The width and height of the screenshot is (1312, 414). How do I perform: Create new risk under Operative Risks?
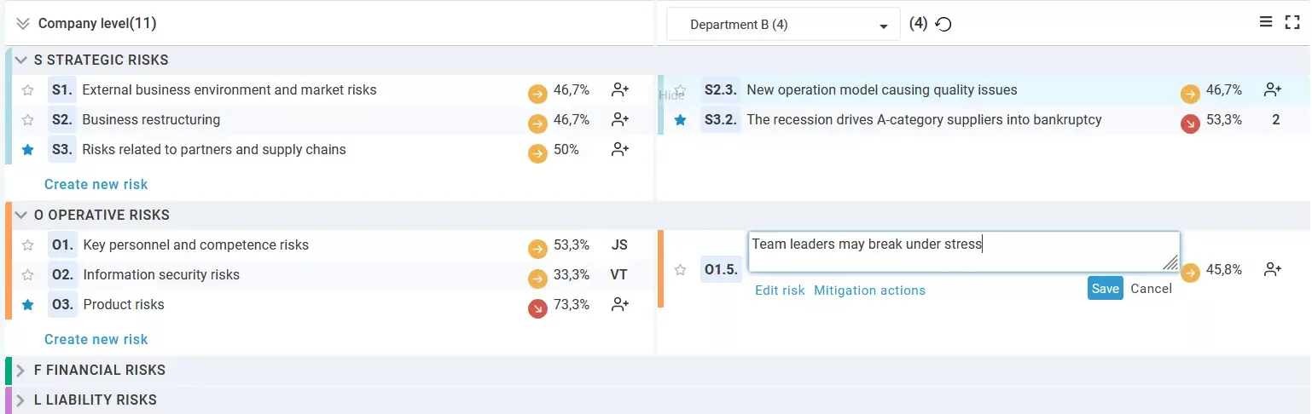pos(96,339)
